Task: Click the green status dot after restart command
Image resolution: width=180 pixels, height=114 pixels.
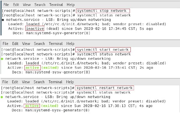Action: (x=2, y=97)
